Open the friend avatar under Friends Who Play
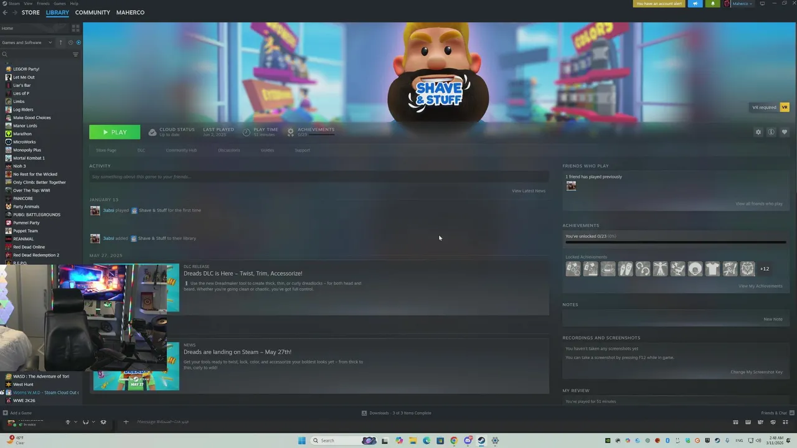The height and width of the screenshot is (448, 797). coord(571,185)
